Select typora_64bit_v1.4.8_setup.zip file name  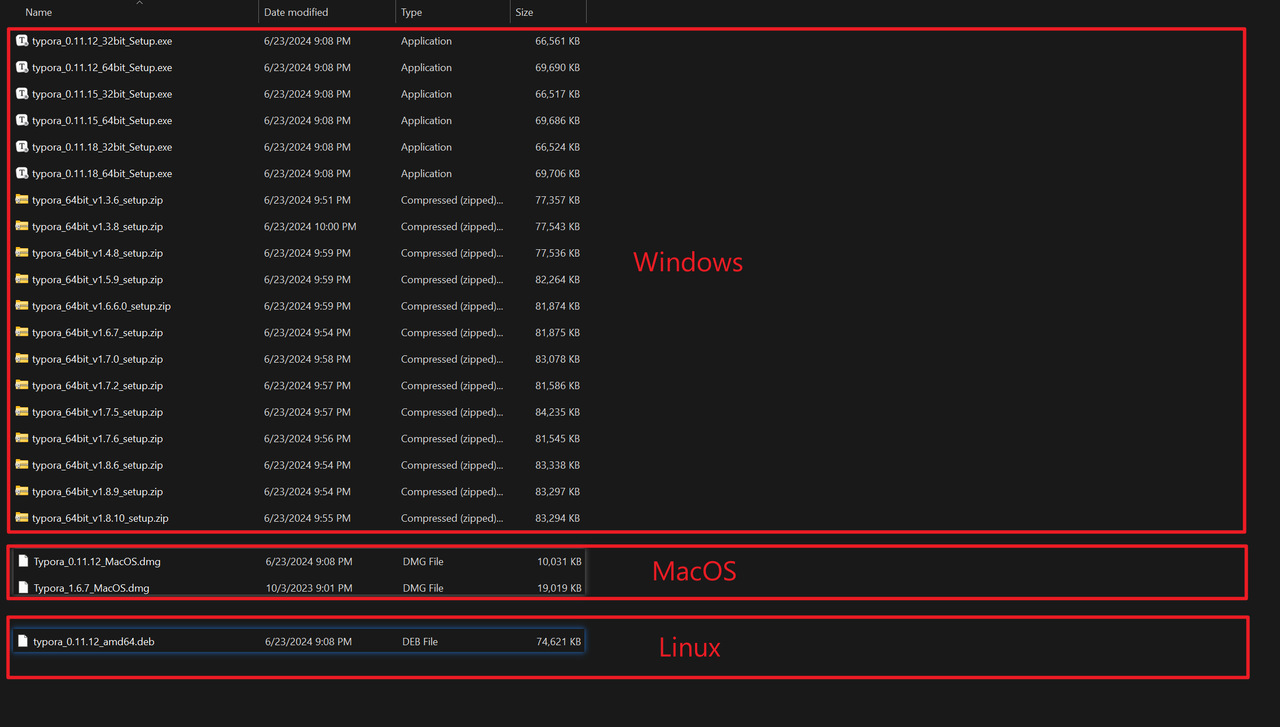pyautogui.click(x=97, y=253)
